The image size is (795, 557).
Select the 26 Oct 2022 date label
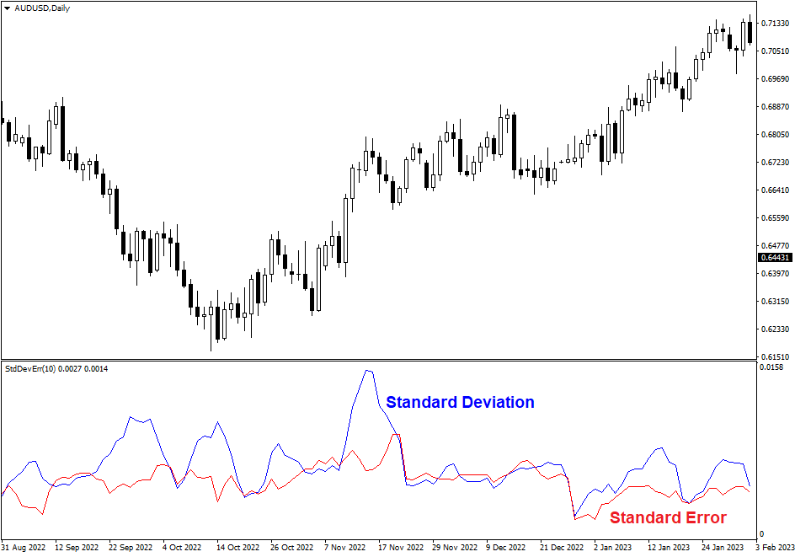pos(291,548)
